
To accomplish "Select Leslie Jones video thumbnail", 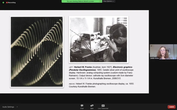I will (163, 52).
